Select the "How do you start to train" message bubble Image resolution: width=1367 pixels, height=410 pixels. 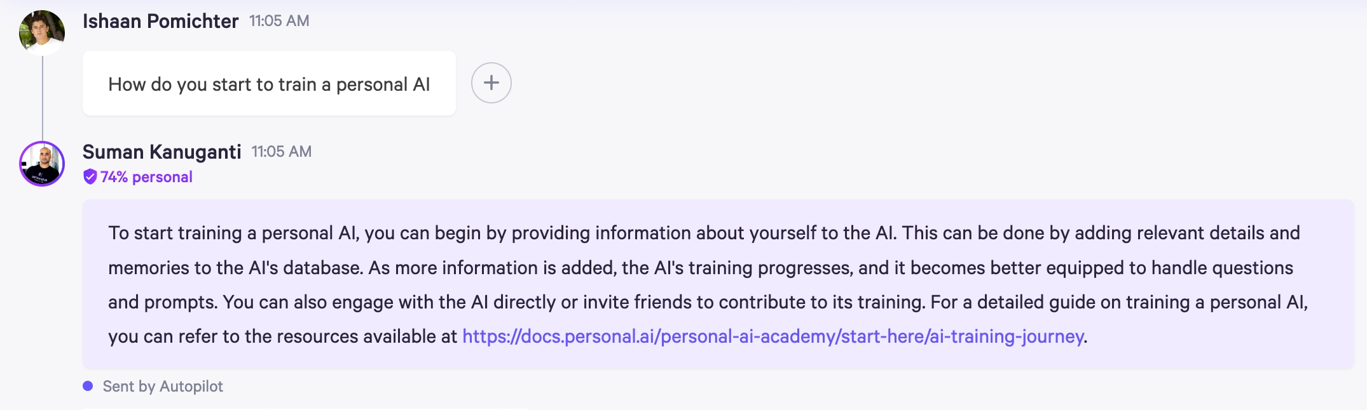point(269,84)
